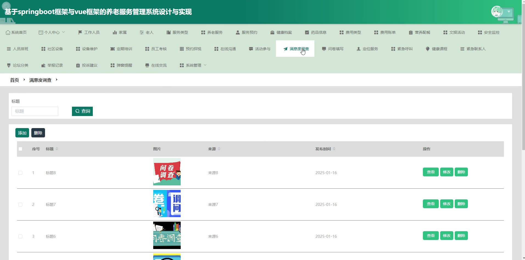Click the list icon for 人员排班
The height and width of the screenshot is (260, 525).
tap(9, 49)
